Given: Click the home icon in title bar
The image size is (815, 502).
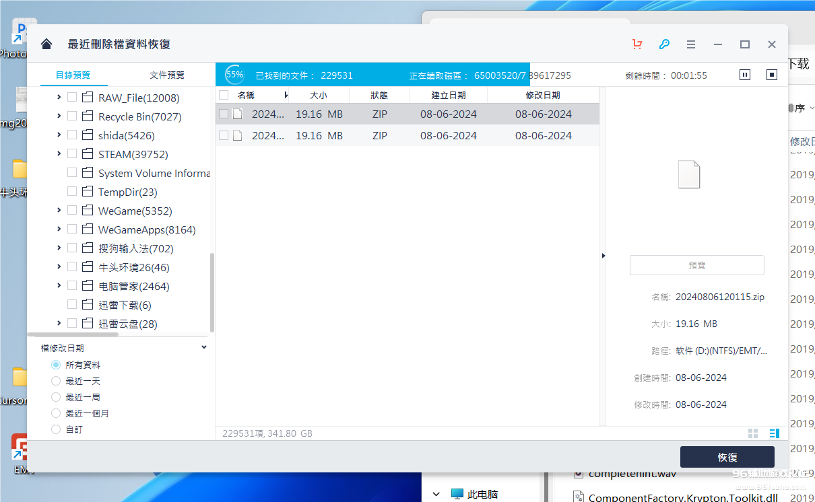Looking at the screenshot, I should coord(46,44).
